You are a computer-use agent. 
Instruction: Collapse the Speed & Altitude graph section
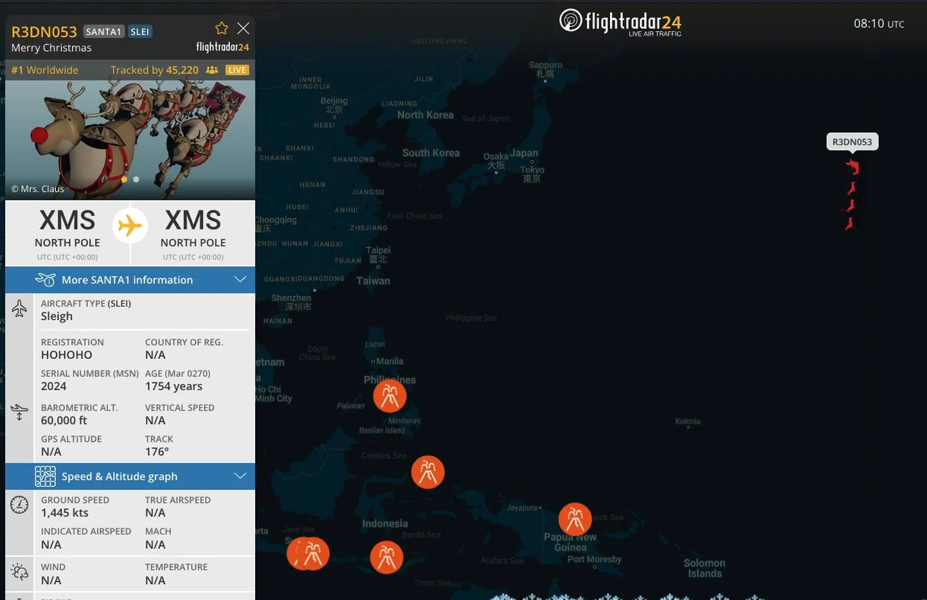(x=130, y=477)
